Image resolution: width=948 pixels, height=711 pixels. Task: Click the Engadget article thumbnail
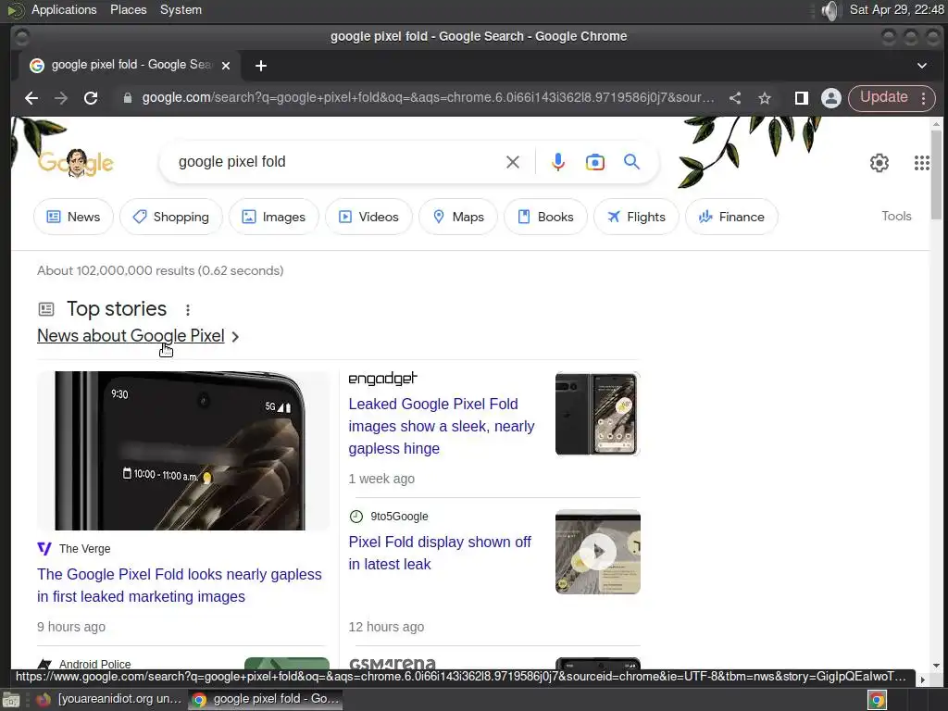[597, 414]
